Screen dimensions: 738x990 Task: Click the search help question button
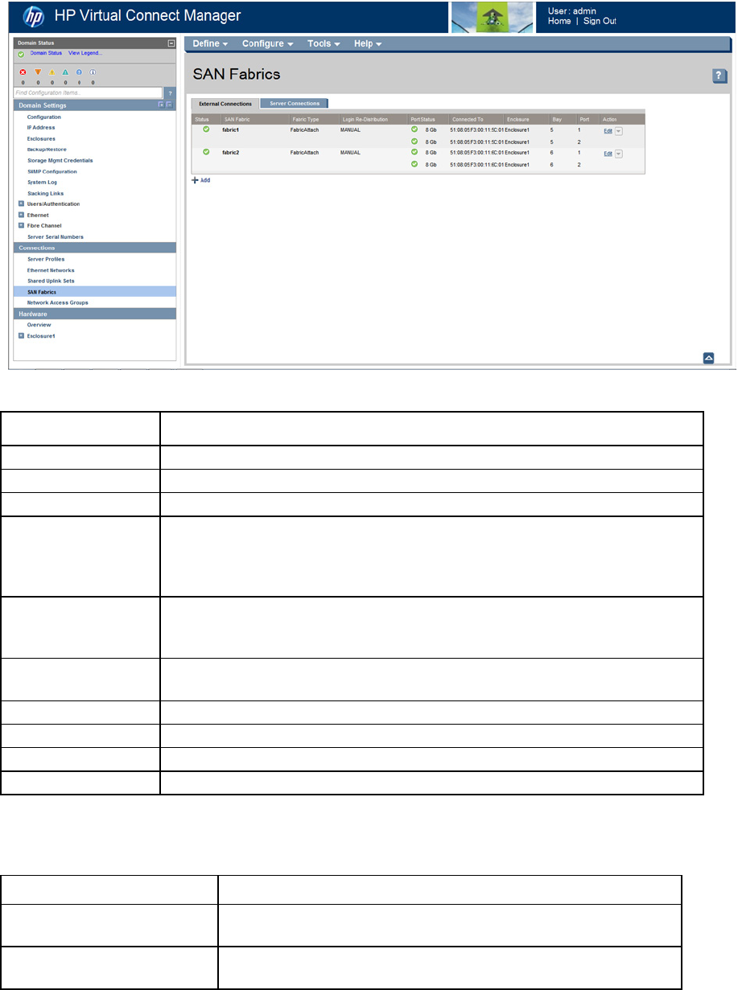click(x=170, y=93)
